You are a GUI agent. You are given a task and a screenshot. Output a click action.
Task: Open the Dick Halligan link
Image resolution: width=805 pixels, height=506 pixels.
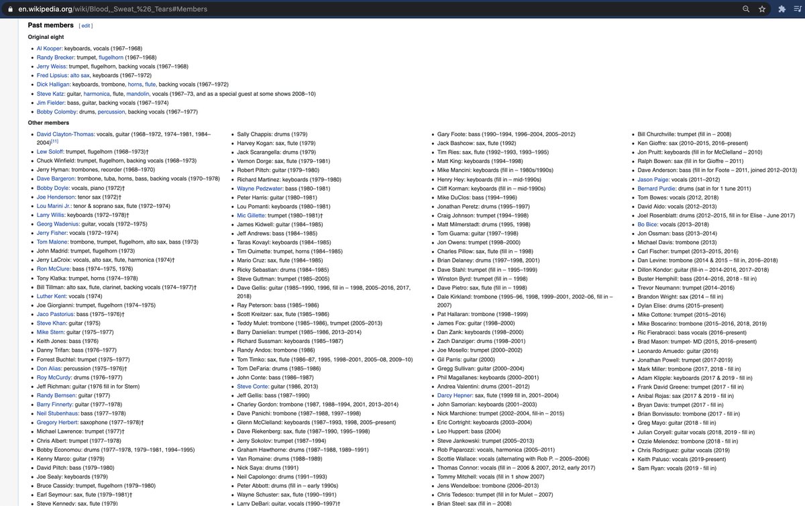tap(53, 85)
